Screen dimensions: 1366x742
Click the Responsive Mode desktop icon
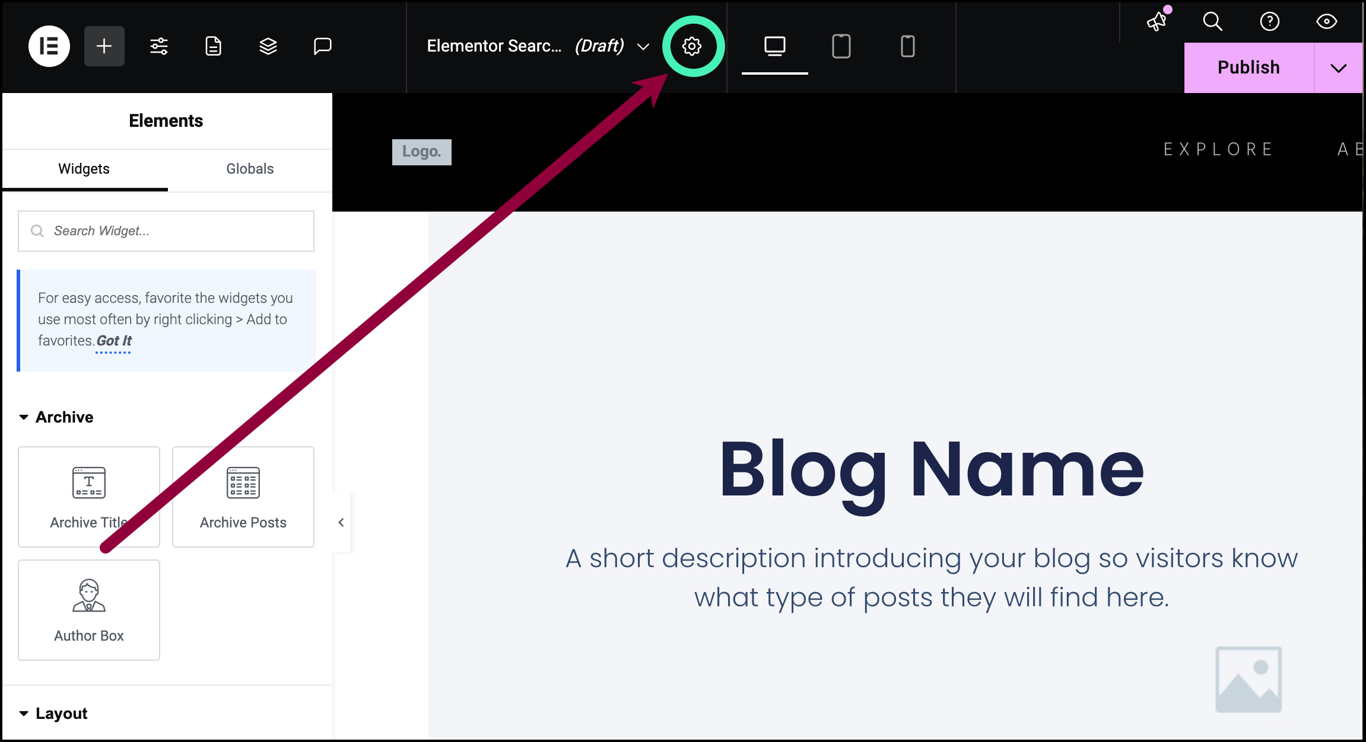click(775, 46)
